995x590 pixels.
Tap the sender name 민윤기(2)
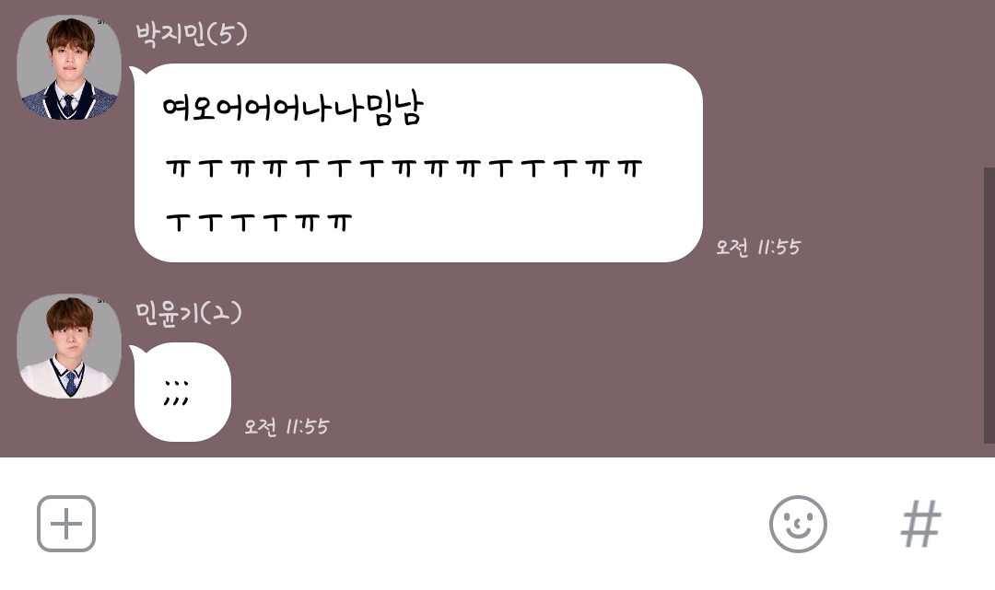(x=189, y=313)
